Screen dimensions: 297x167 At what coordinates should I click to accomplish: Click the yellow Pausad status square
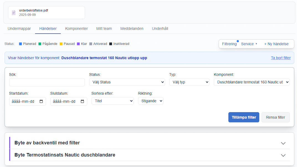(x=61, y=44)
